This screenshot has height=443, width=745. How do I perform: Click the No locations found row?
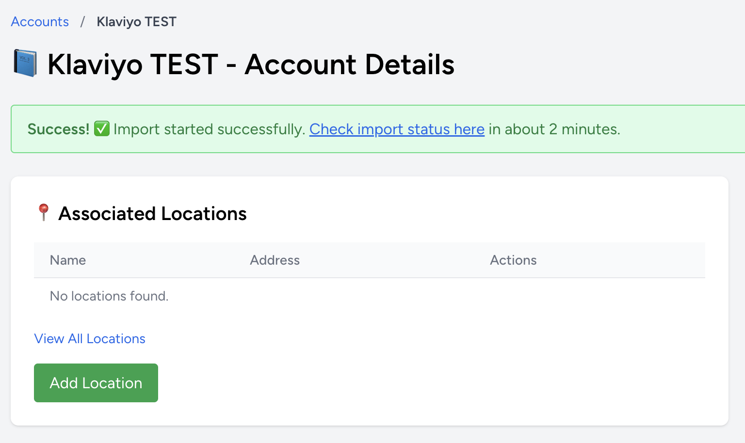point(109,296)
